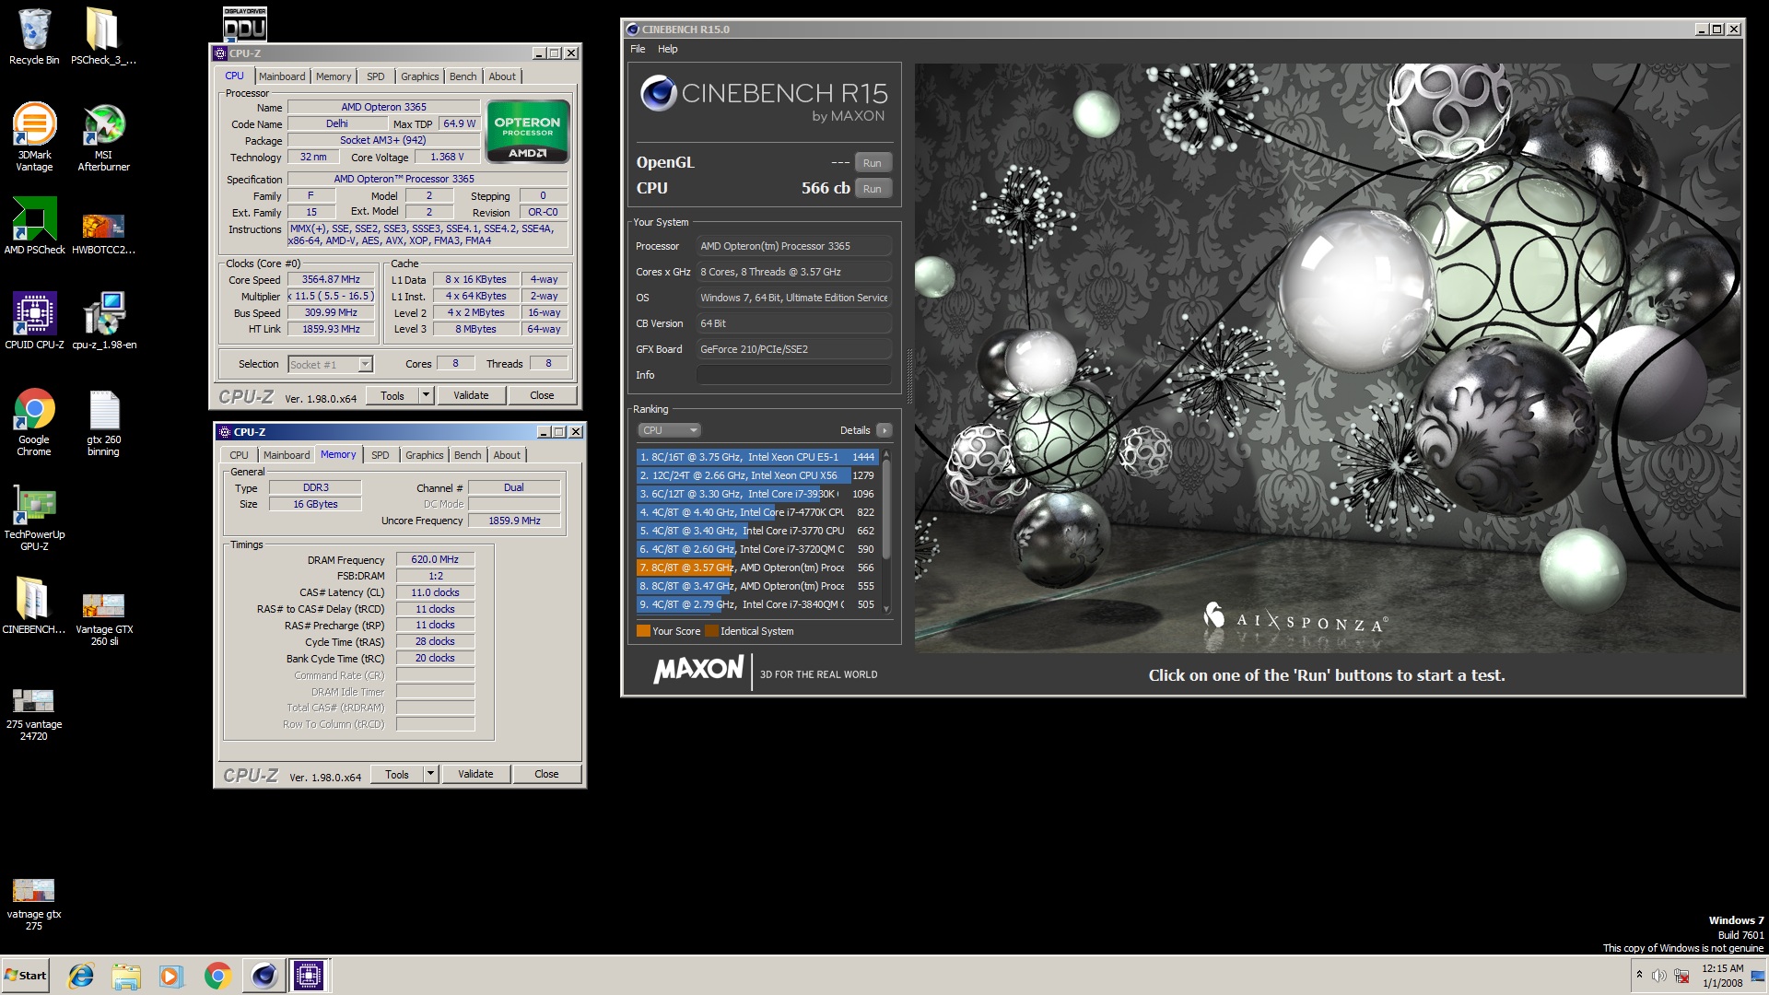The image size is (1769, 995).
Task: Click the volume icon in system tray
Action: click(x=1658, y=976)
